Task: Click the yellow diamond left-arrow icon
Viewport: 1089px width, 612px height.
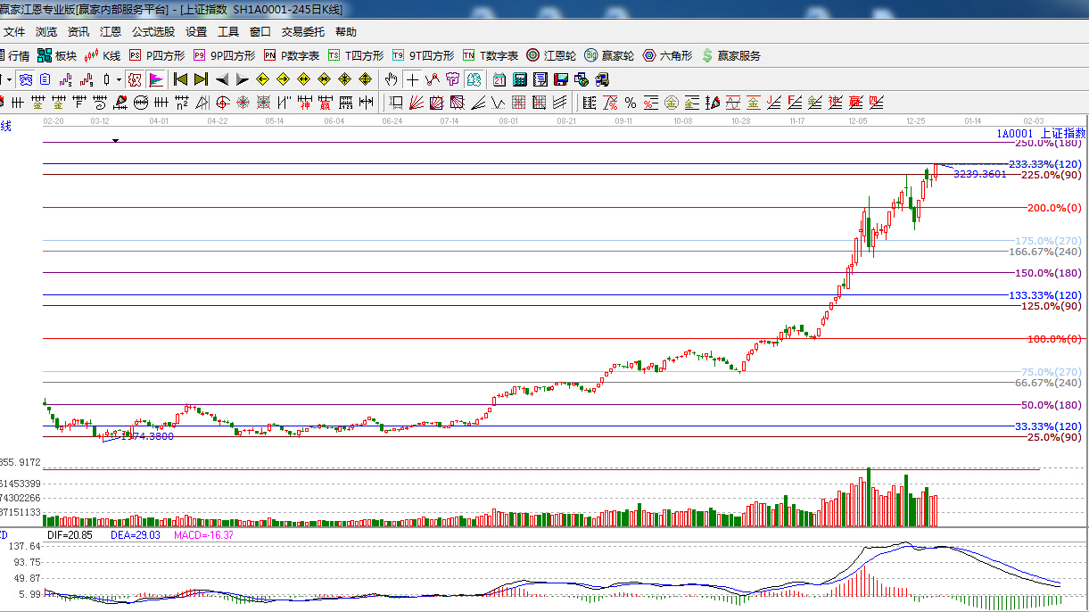Action: (262, 79)
